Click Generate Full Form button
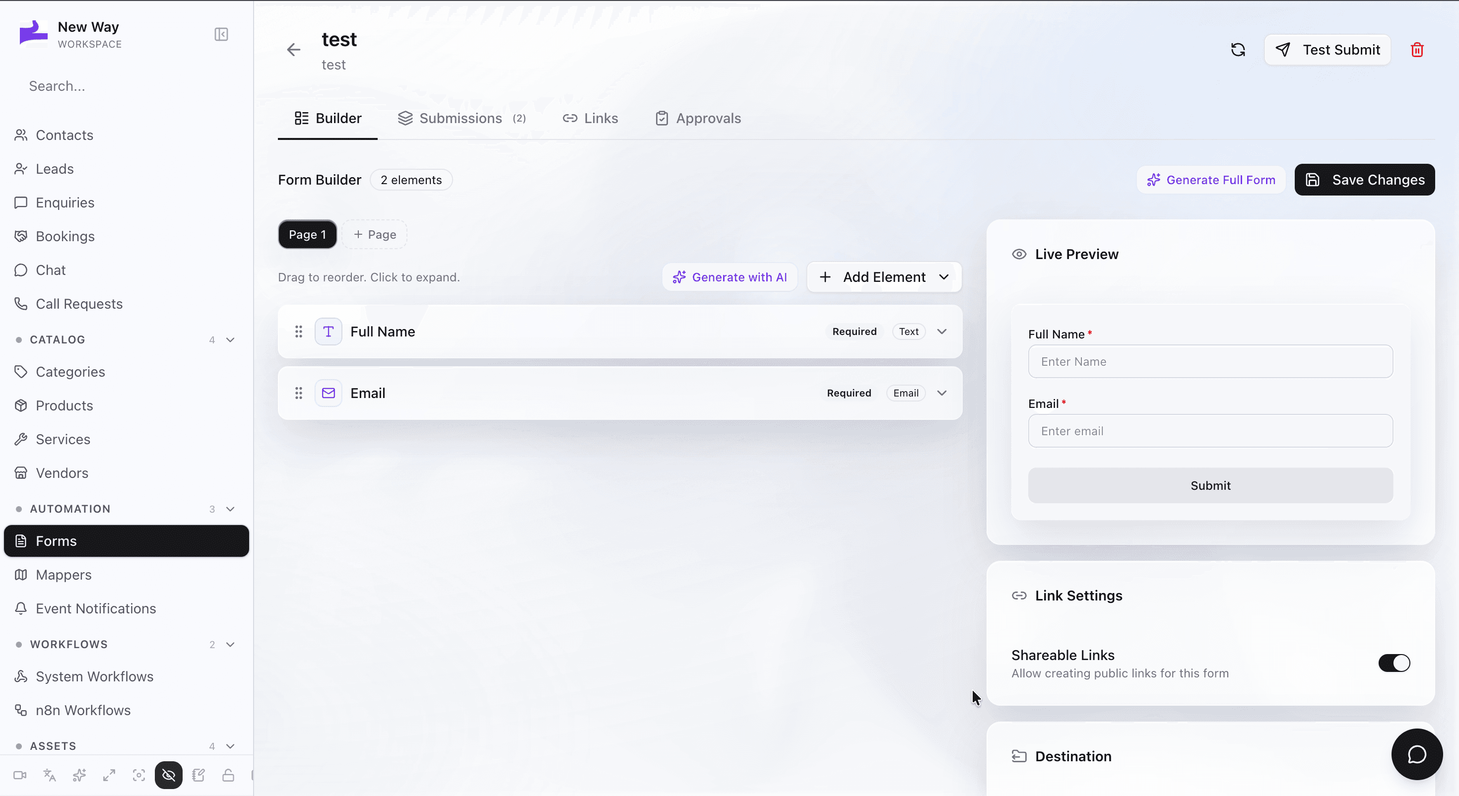1459x796 pixels. click(x=1211, y=180)
